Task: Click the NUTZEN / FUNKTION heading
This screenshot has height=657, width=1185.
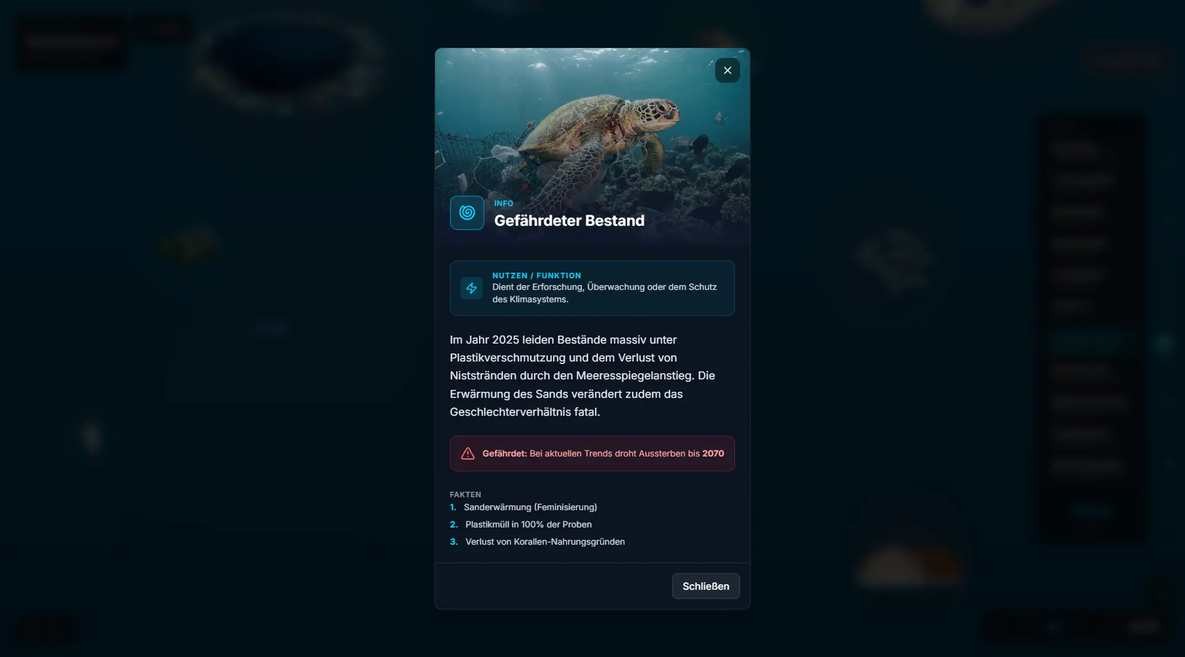Action: (x=536, y=276)
